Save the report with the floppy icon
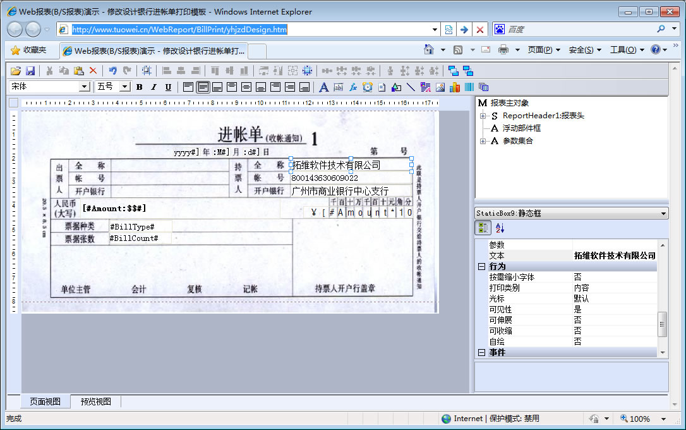This screenshot has width=686, height=430. [30, 71]
